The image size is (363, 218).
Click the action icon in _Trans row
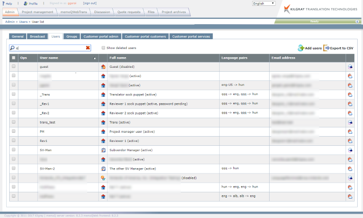tap(349, 94)
